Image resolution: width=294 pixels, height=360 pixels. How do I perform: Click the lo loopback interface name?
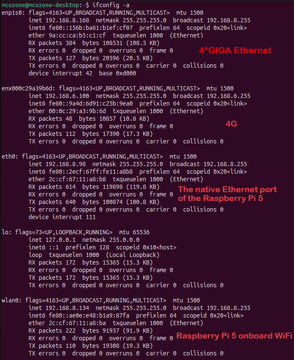tap(6, 232)
